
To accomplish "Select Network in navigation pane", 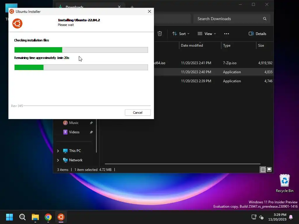I will click(76, 160).
